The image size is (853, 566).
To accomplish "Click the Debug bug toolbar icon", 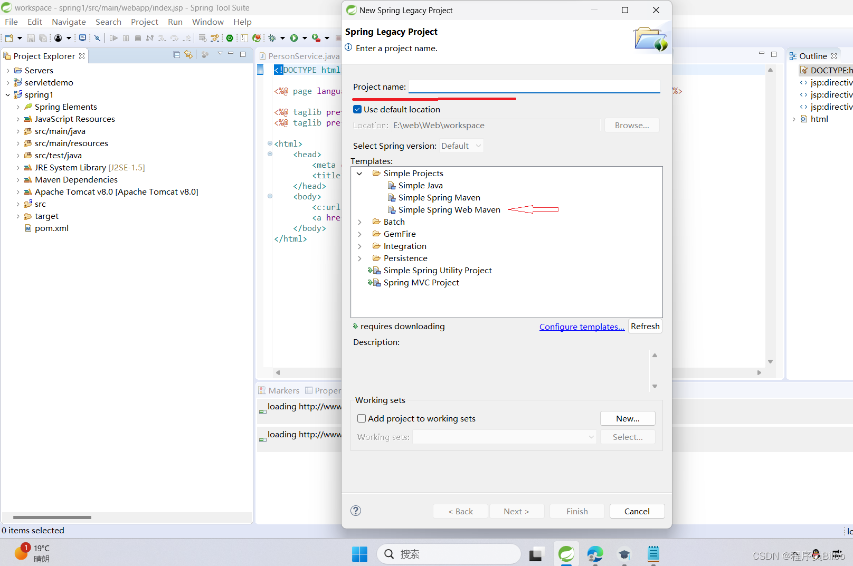I will [272, 38].
